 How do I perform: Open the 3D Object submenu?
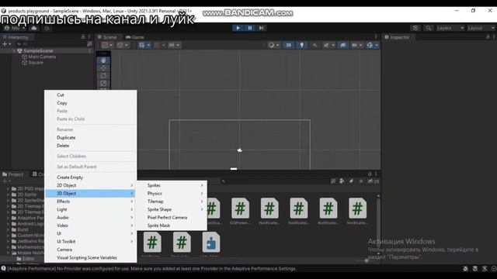tap(91, 193)
